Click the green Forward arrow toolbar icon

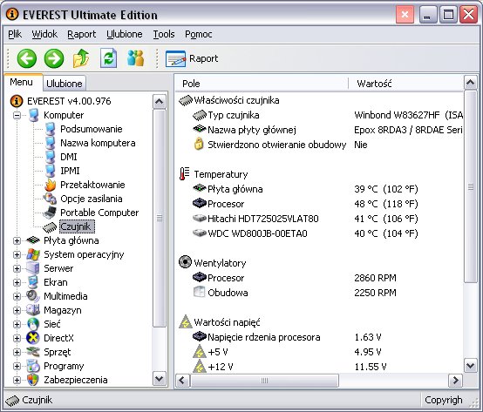[54, 58]
